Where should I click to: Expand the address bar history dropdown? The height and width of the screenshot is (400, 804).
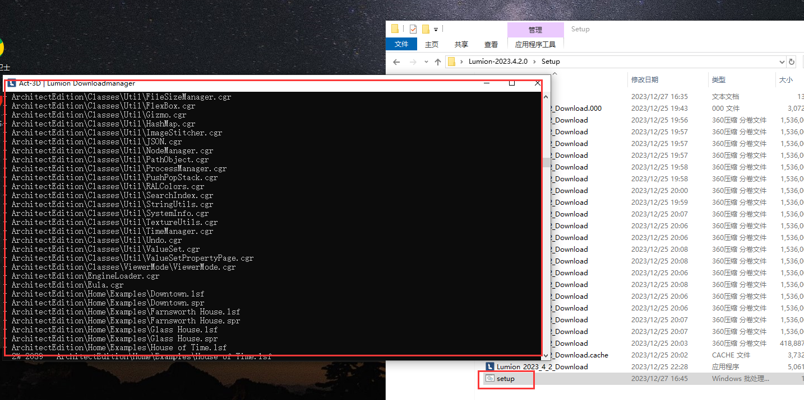tap(782, 62)
